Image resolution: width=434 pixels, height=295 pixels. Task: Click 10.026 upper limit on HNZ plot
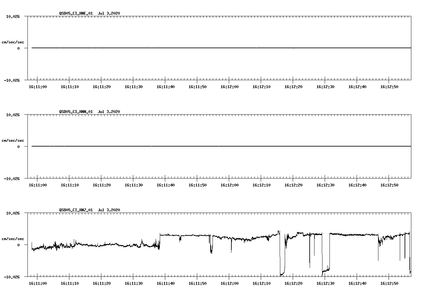click(13, 213)
